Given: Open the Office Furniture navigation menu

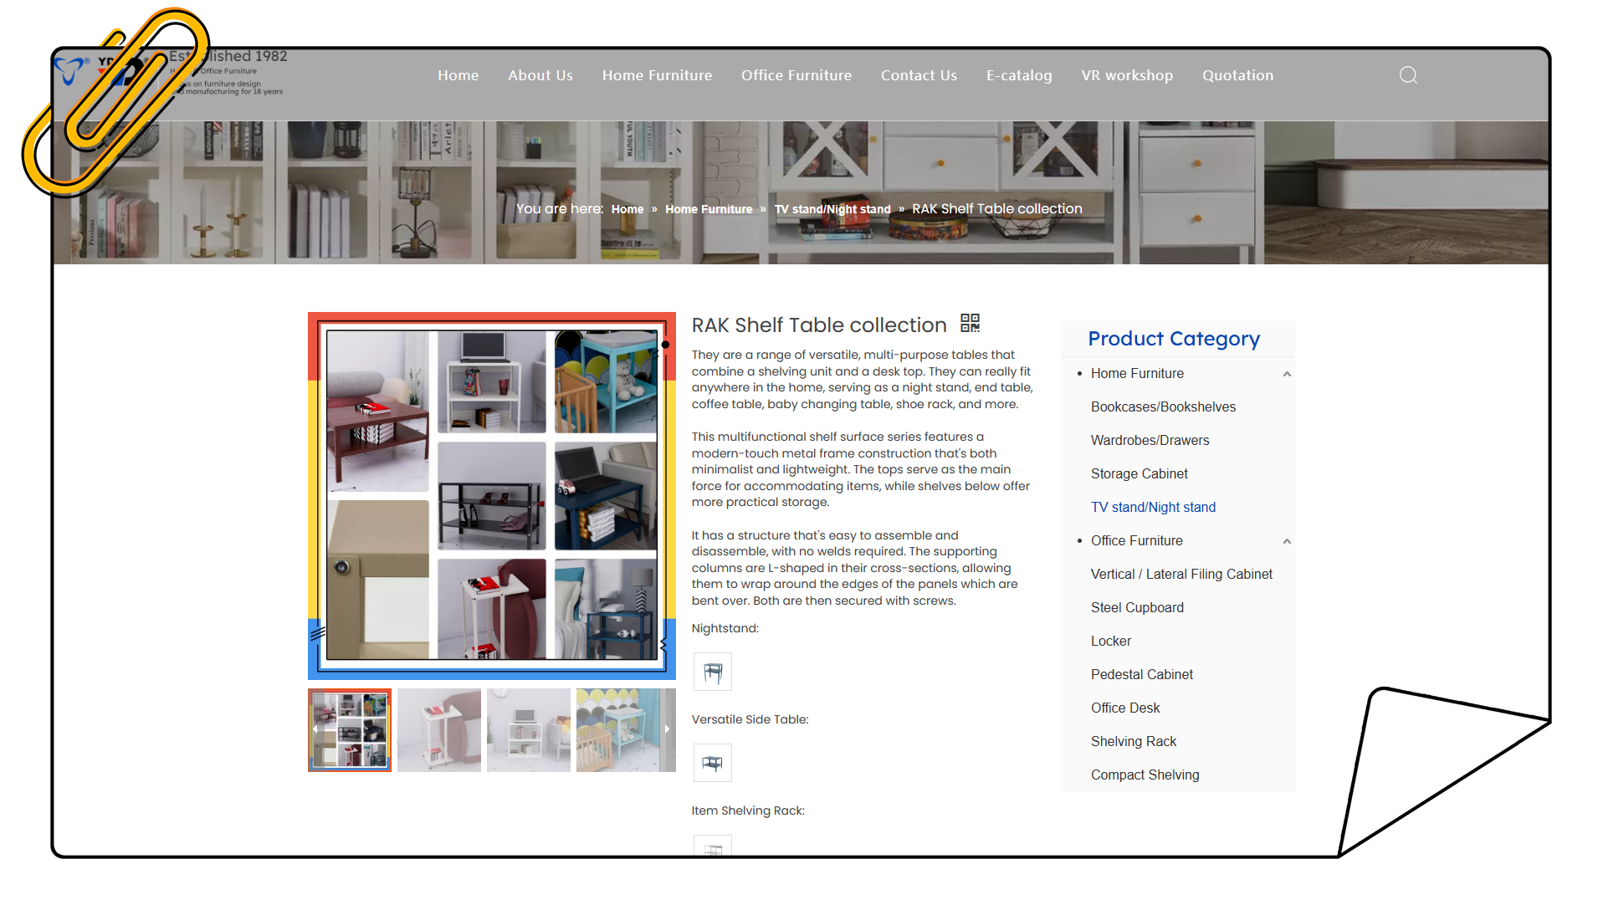Looking at the screenshot, I should point(796,75).
